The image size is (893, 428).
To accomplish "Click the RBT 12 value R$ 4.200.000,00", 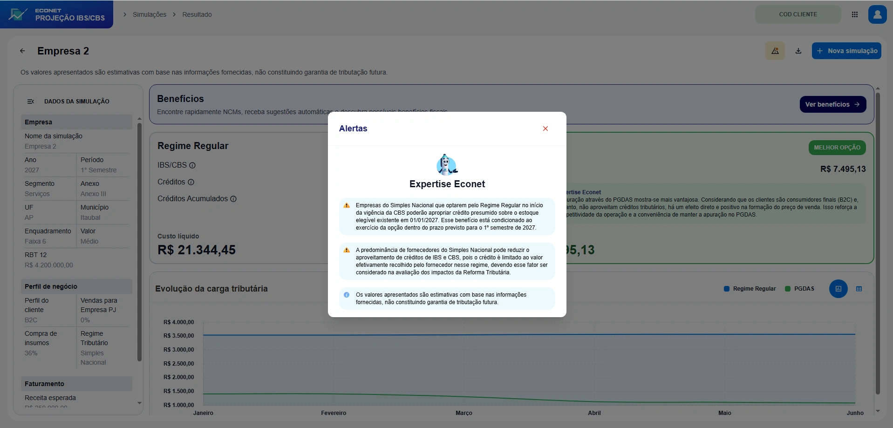I will (49, 265).
